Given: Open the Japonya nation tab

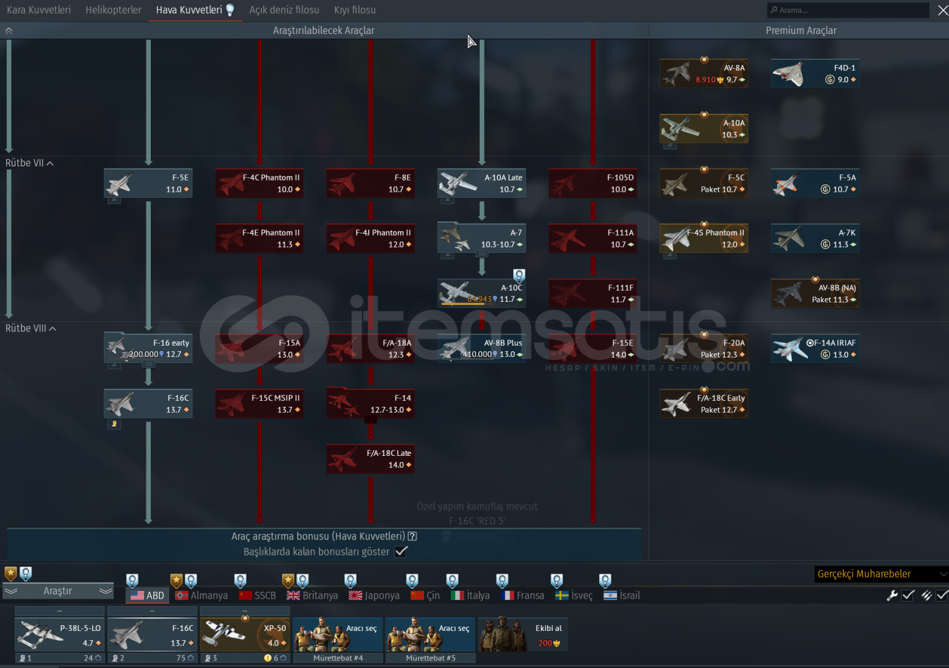Looking at the screenshot, I should pyautogui.click(x=374, y=595).
